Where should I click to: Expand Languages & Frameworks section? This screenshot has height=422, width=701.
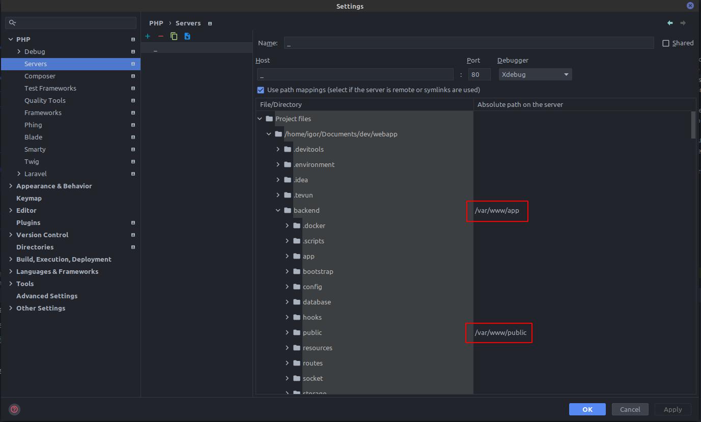pyautogui.click(x=11, y=271)
